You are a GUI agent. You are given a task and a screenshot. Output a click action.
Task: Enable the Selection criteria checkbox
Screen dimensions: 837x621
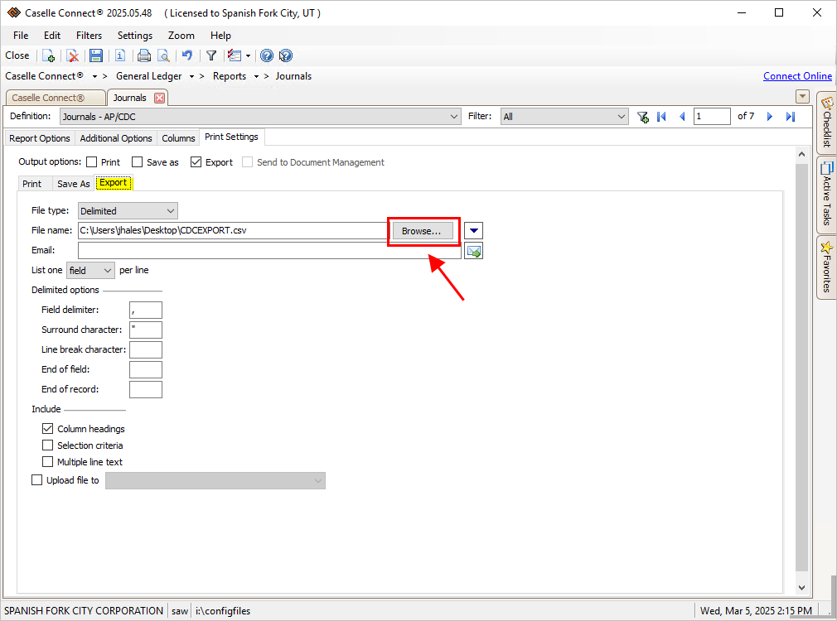47,445
